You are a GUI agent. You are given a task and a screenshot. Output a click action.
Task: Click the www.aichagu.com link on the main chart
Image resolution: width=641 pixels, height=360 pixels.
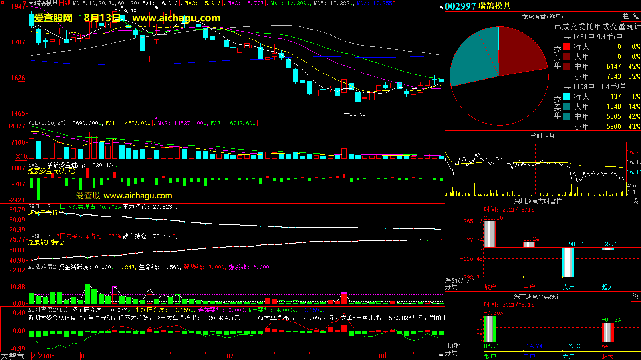pos(176,18)
